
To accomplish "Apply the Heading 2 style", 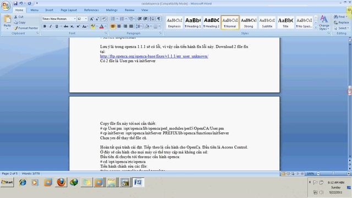I will click(x=211, y=23).
